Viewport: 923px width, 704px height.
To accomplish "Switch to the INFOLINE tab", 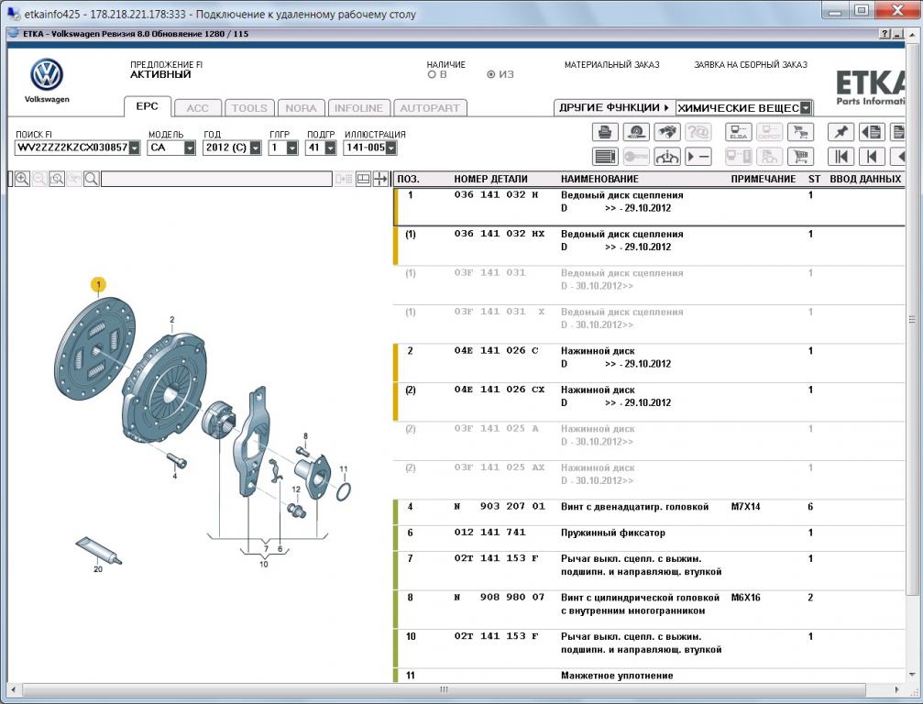I will (359, 108).
